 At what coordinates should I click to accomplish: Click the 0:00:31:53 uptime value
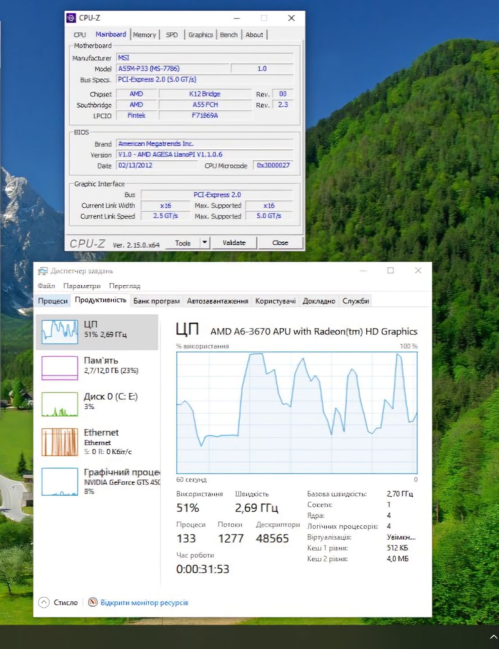click(x=203, y=569)
